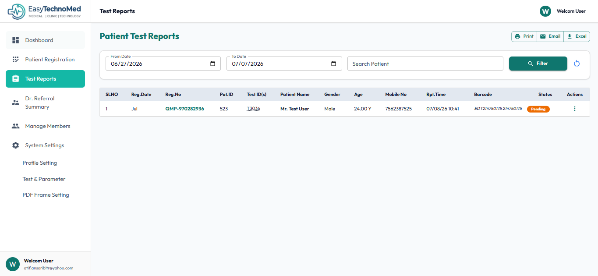Go to Patient Registration
Viewport: 598px width, 276px height.
(x=45, y=60)
